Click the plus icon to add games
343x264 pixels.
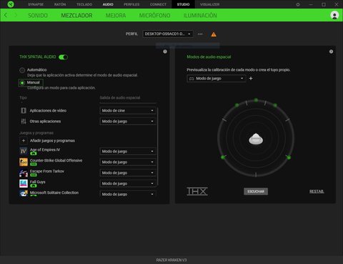pos(24,141)
